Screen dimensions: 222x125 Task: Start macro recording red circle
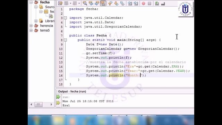pos(143,3)
